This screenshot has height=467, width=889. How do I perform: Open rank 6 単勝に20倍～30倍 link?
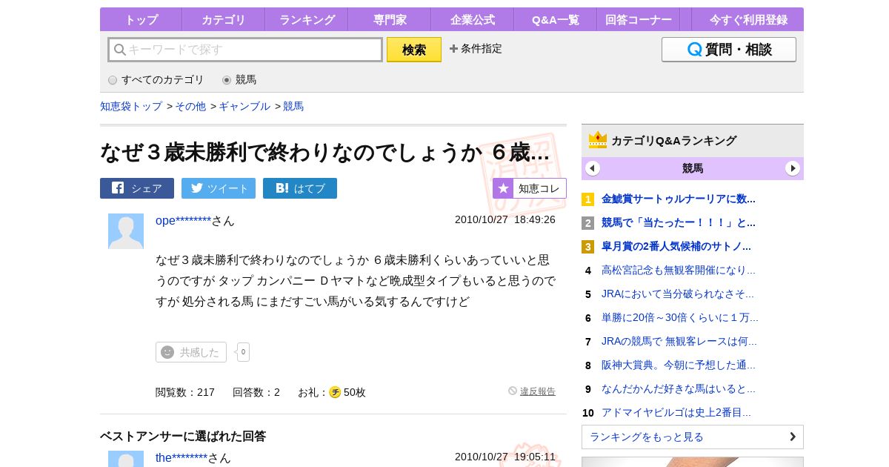680,317
